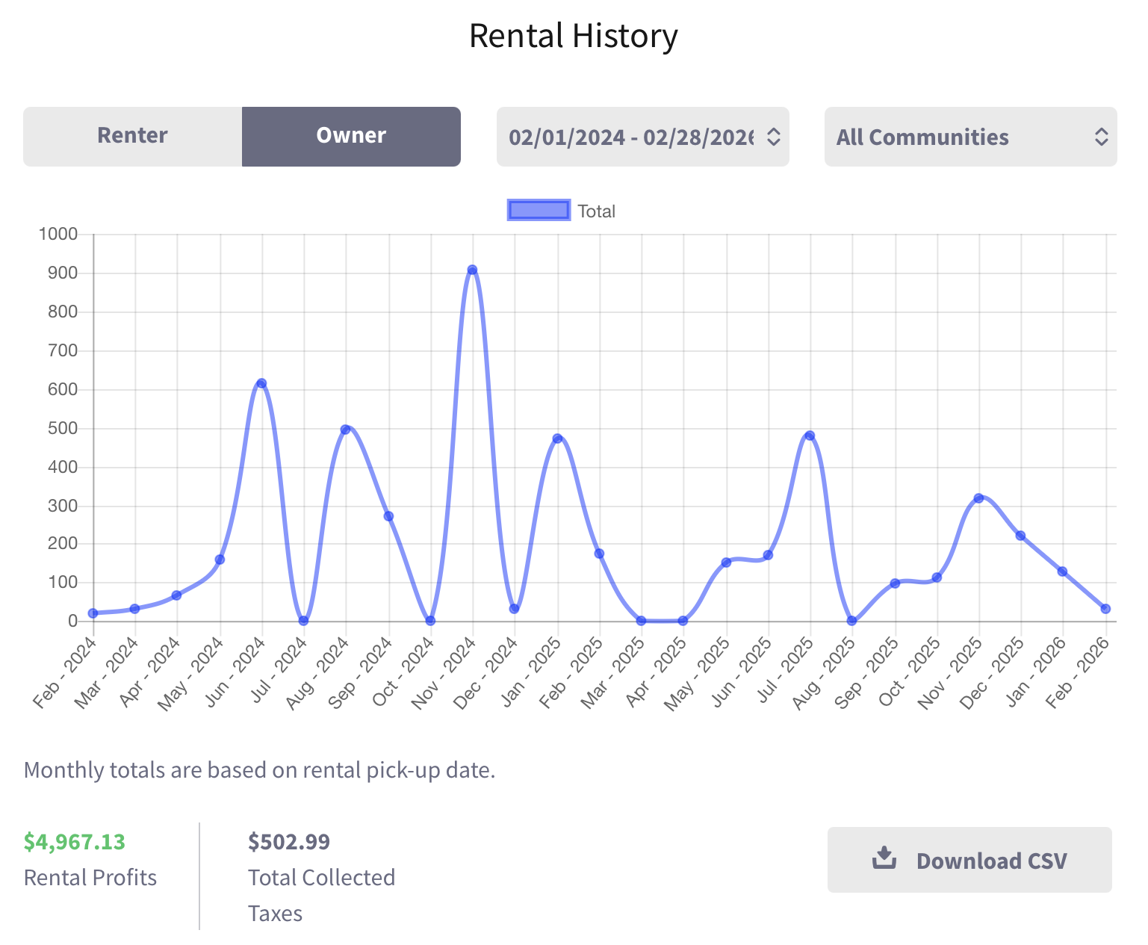Switch to the Renter view
The width and height of the screenshot is (1148, 945).
[x=131, y=135]
